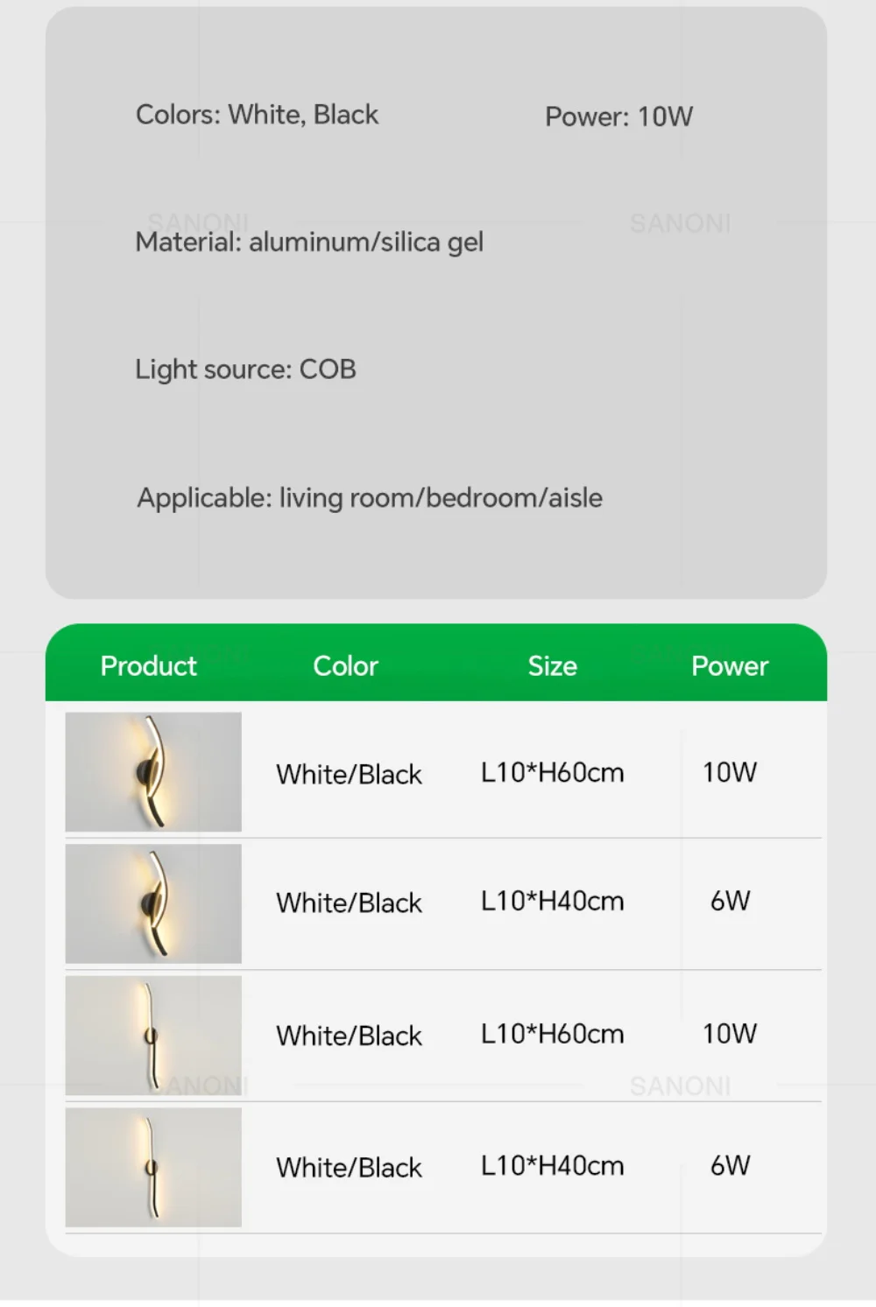The height and width of the screenshot is (1307, 876).
Task: Click the third row 10W power value
Action: click(730, 1034)
